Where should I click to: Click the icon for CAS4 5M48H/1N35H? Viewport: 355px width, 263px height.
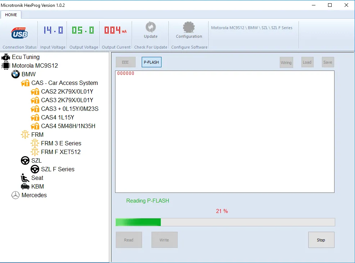35,126
